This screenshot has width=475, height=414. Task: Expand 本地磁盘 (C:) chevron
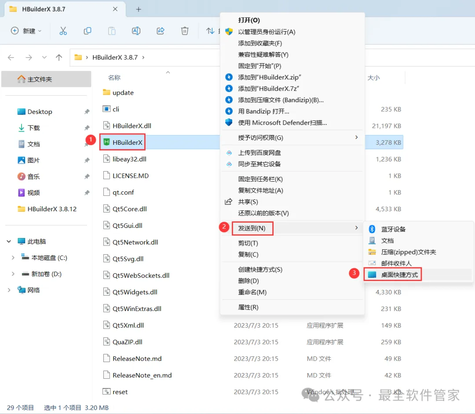pyautogui.click(x=13, y=258)
